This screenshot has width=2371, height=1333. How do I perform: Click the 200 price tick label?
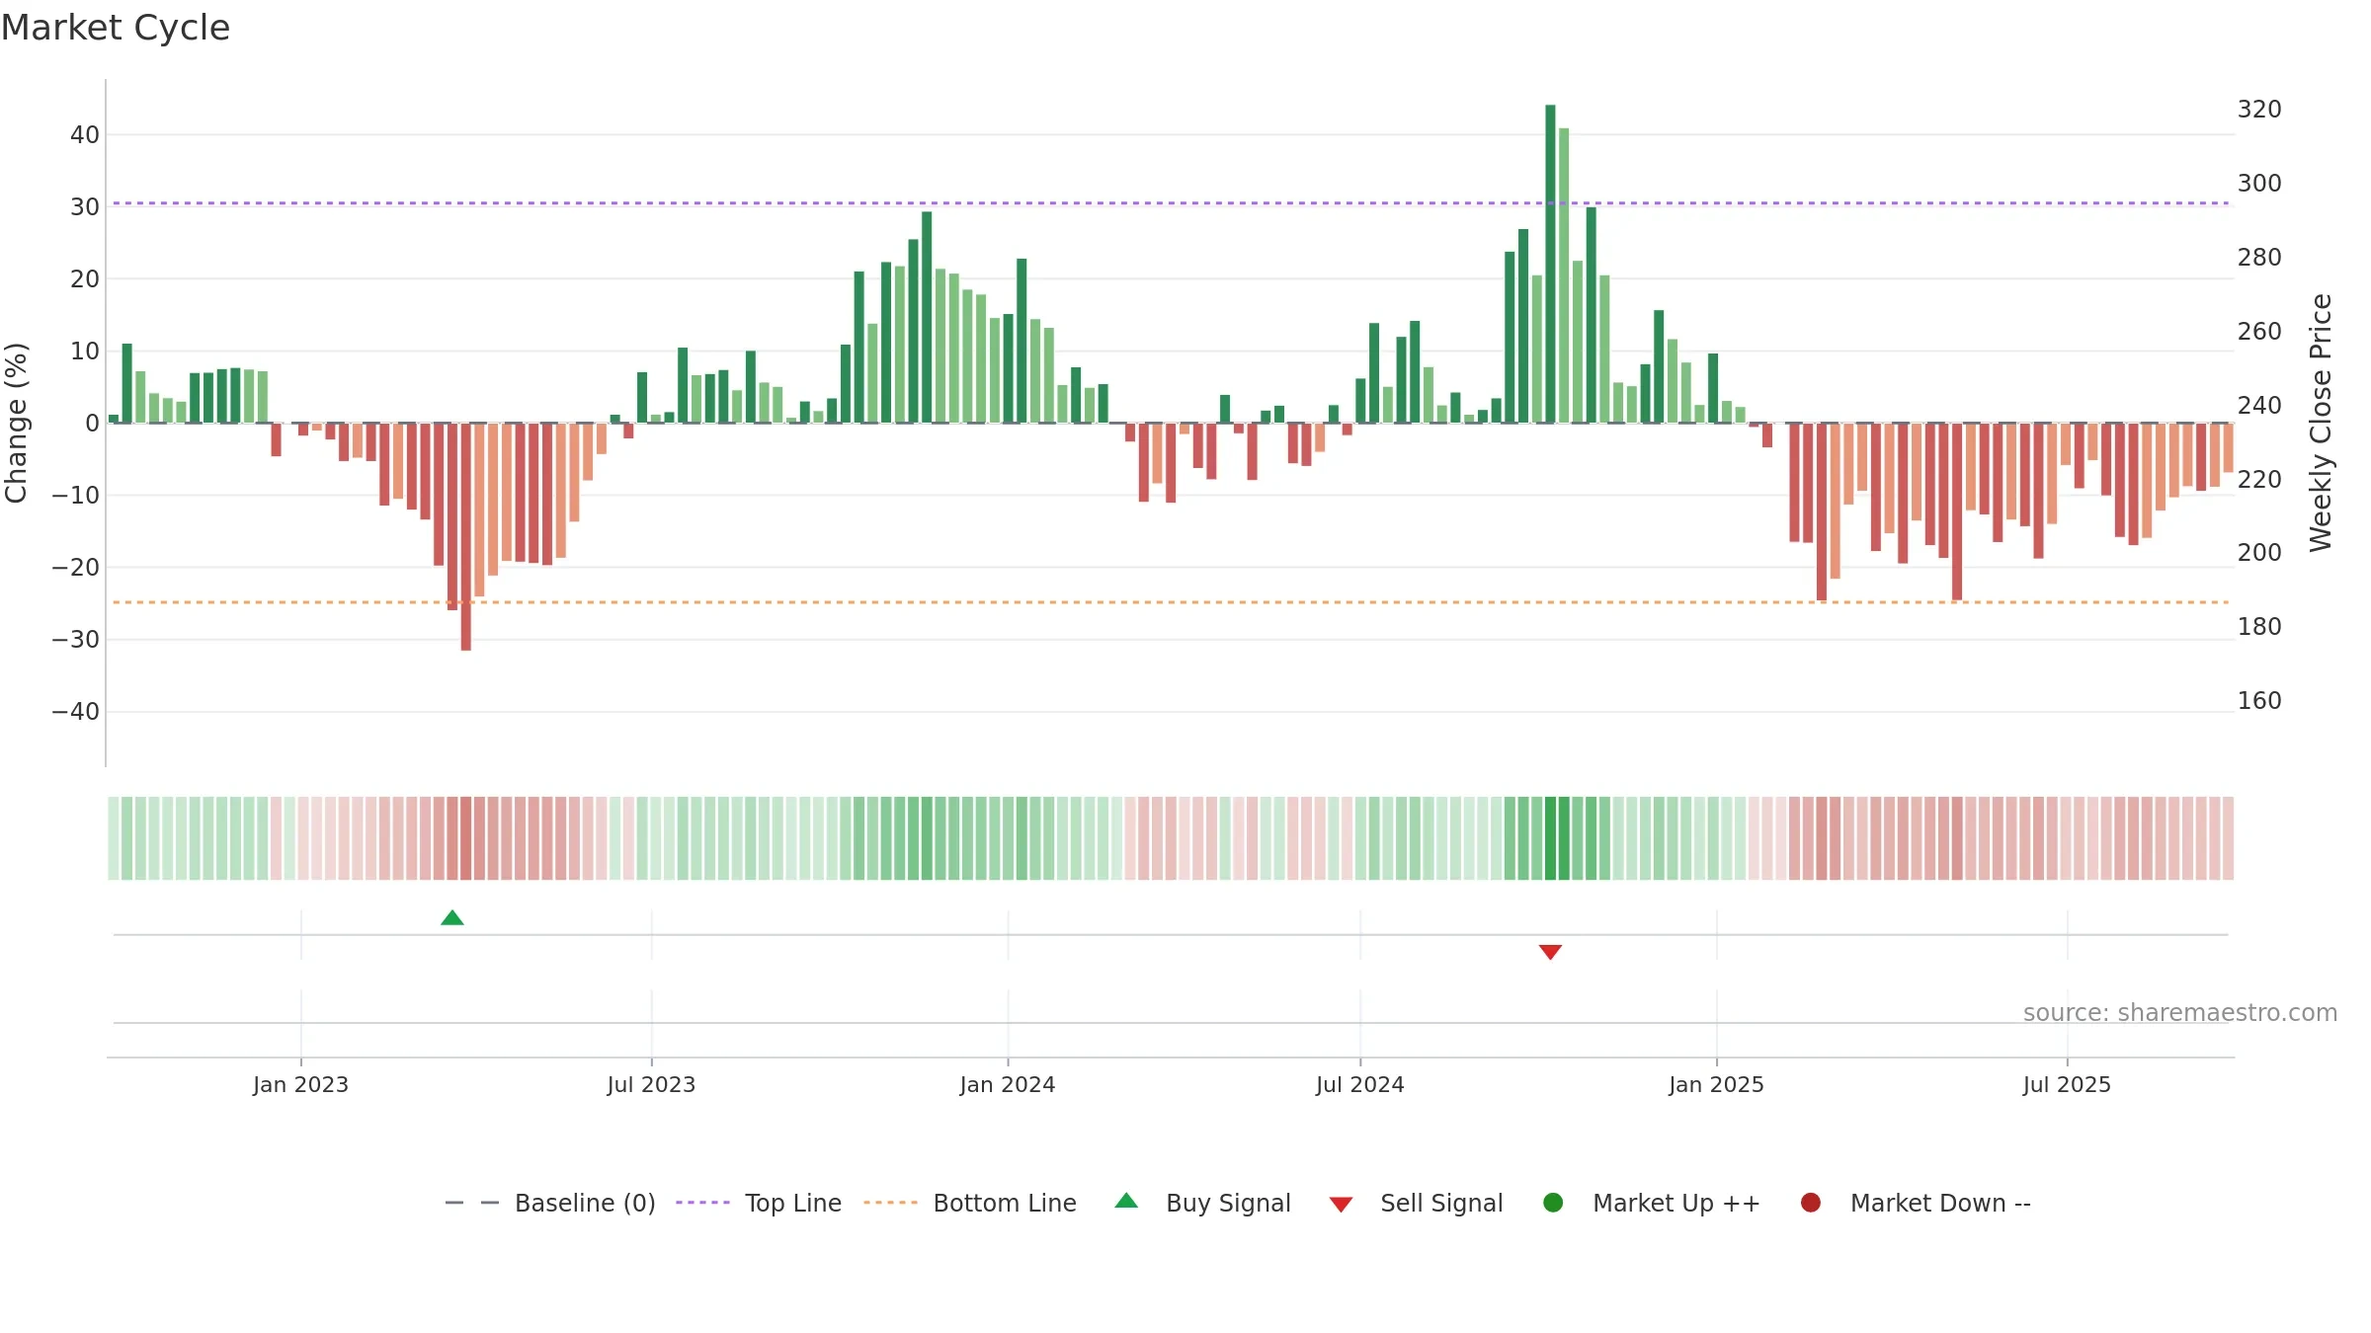(2259, 552)
